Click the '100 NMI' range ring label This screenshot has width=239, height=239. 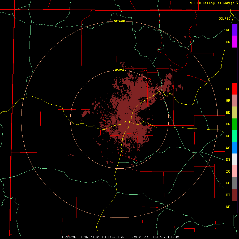pos(119,21)
